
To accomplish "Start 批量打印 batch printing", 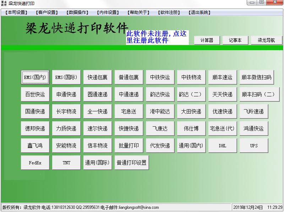I will click(129, 145).
